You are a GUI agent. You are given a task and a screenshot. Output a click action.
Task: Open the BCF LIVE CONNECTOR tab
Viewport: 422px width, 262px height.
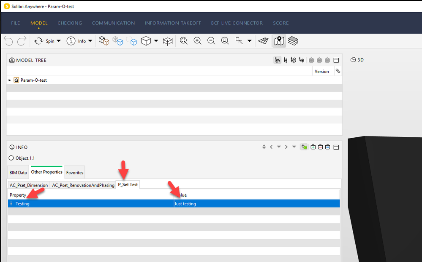237,23
